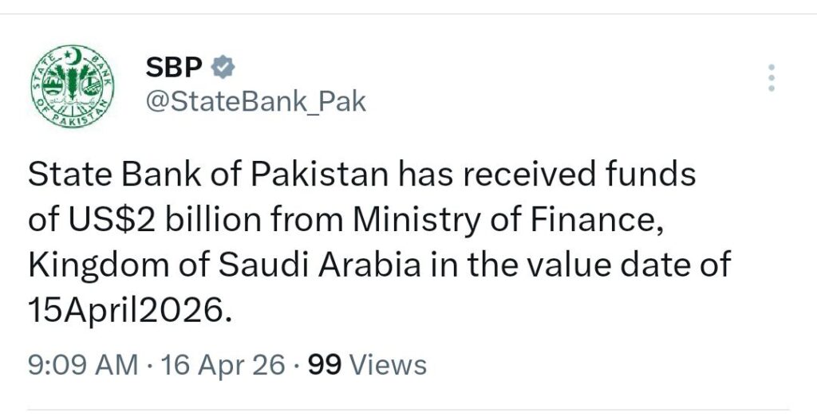
Task: Open the 99 Views count
Action: (x=367, y=365)
